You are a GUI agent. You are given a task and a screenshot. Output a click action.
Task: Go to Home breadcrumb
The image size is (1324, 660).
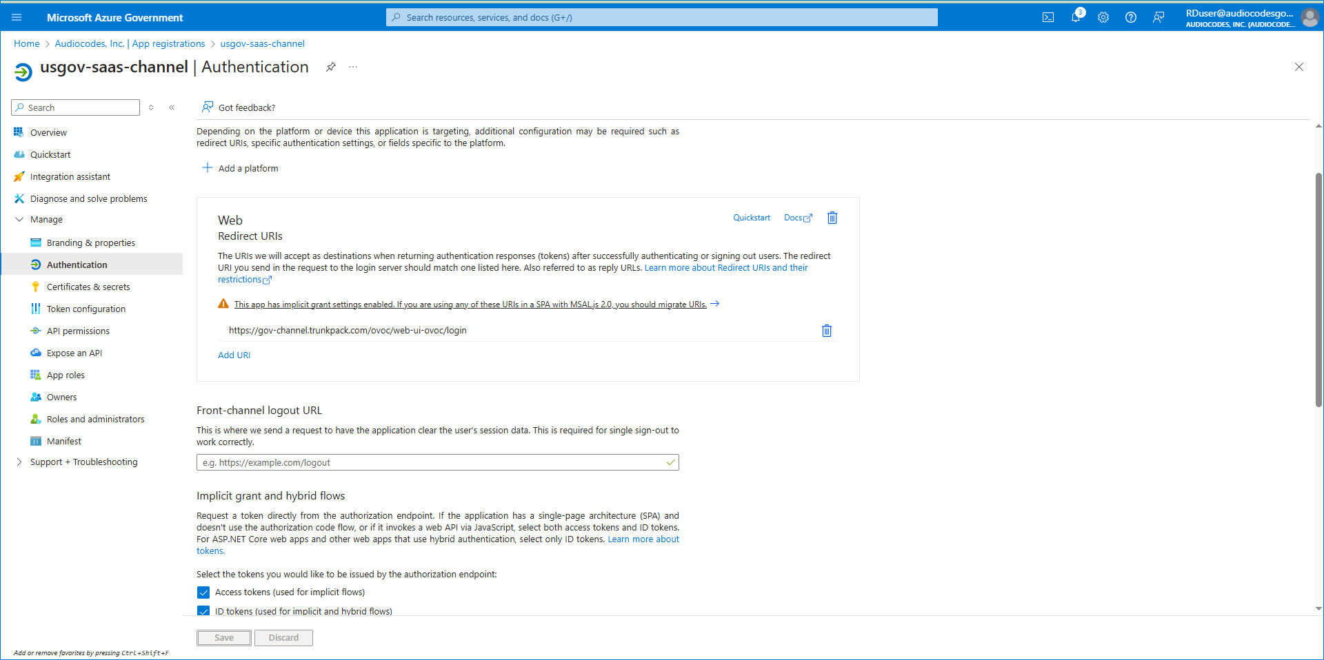[x=27, y=43]
